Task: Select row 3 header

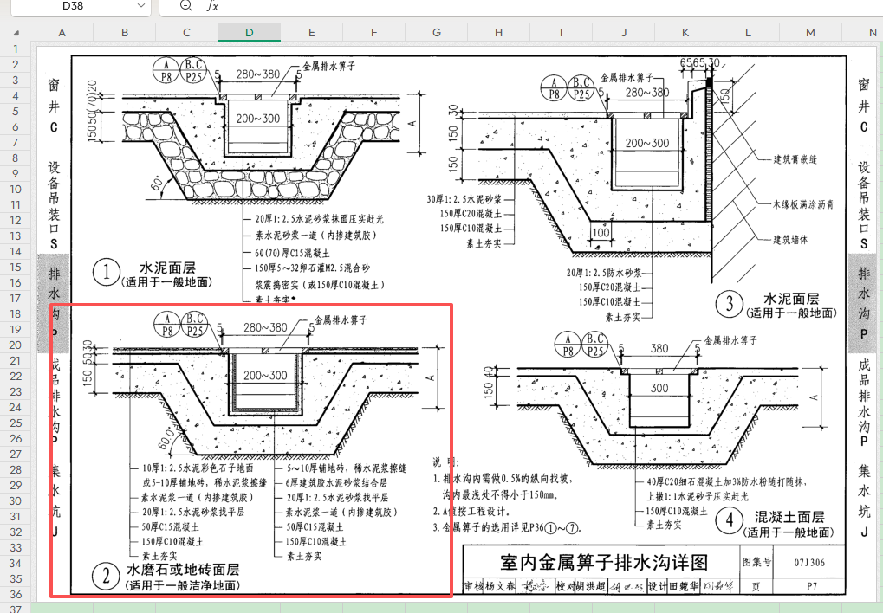Action: coord(16,81)
